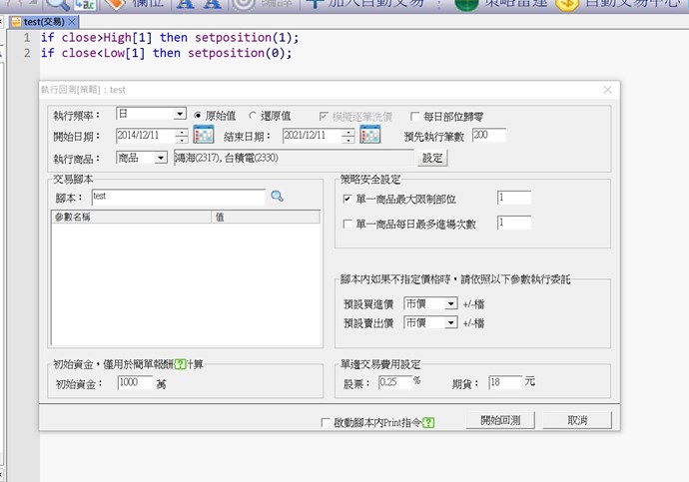Click help icon next to 簡單報酬 label

[x=181, y=365]
